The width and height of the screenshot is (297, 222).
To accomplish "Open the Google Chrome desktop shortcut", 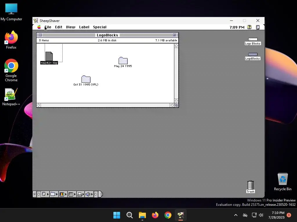I will [x=11, y=70].
